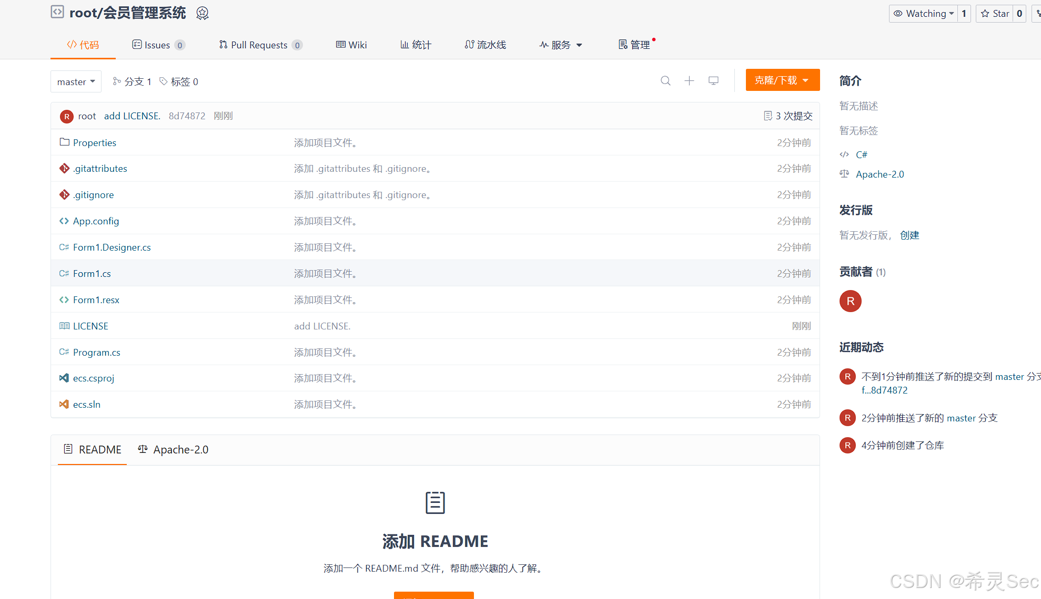Click the search magnifier icon in repository toolbar
This screenshot has width=1041, height=599.
tap(665, 81)
